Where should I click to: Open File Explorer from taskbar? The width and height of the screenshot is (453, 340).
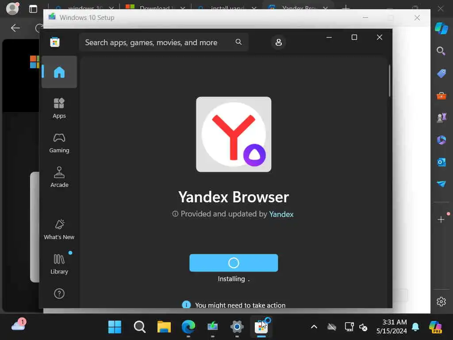[x=164, y=327]
